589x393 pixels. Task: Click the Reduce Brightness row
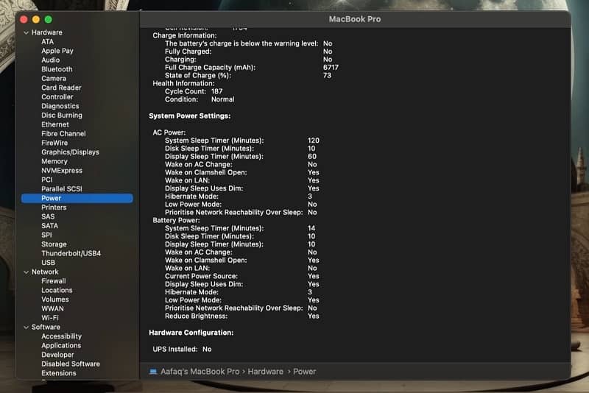[242, 316]
